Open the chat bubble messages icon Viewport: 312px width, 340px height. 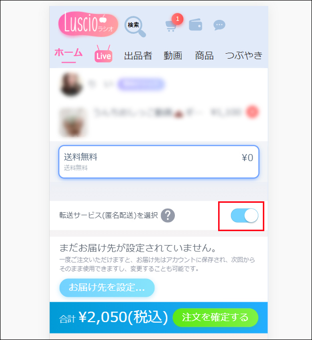point(219,25)
